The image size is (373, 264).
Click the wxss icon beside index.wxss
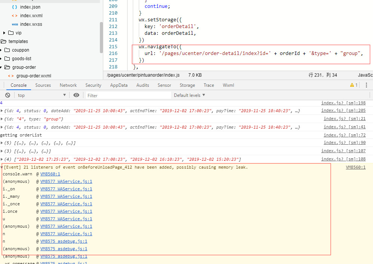[x=15, y=24]
